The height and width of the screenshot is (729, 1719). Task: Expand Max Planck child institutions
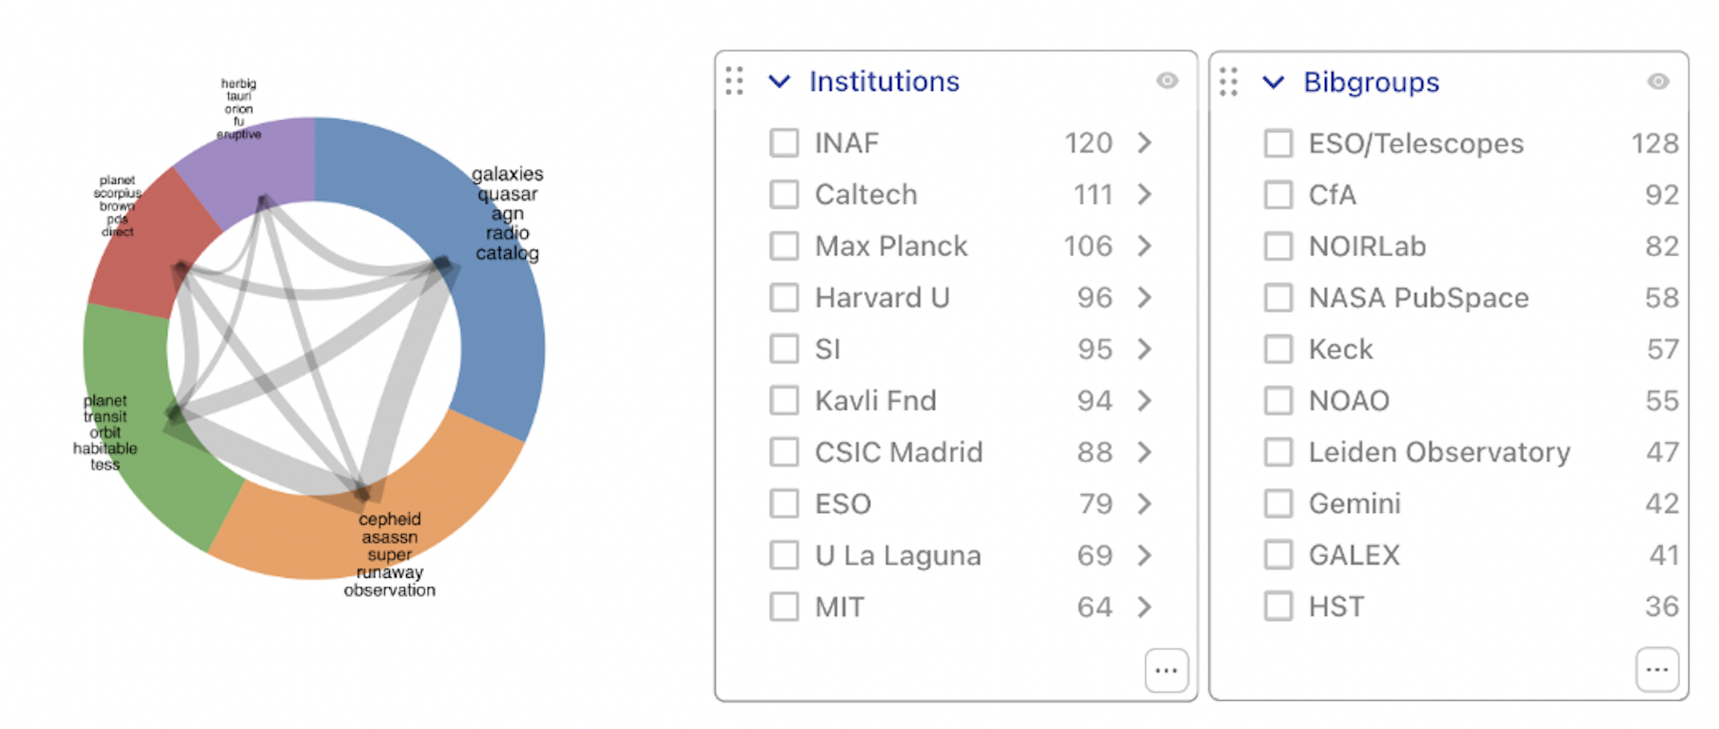pyautogui.click(x=1145, y=245)
